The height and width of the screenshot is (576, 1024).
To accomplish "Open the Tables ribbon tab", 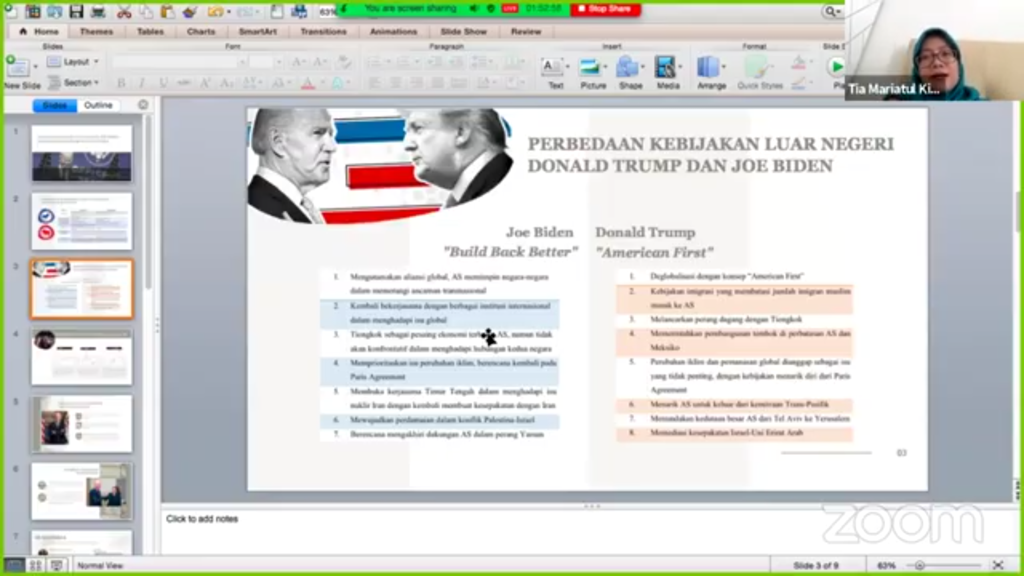I will 150,32.
